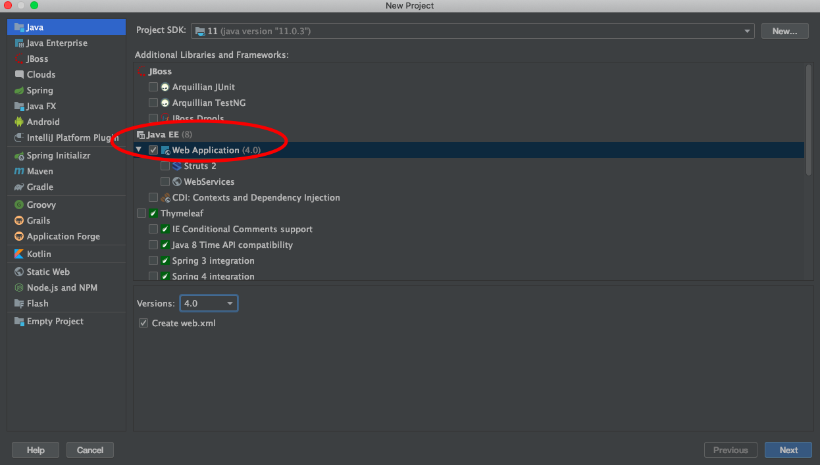Click the CDI coffee-bean icon

click(x=165, y=198)
